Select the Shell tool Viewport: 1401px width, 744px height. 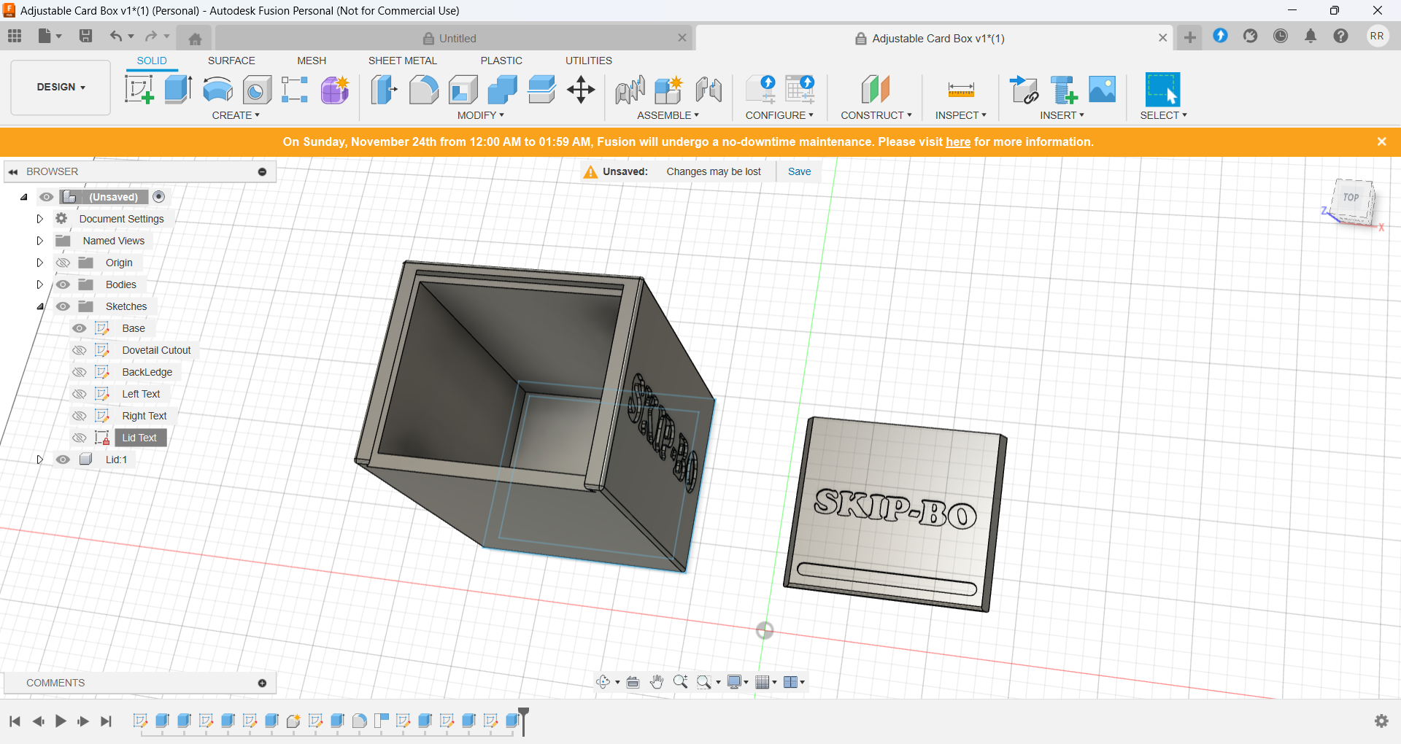[x=463, y=90]
